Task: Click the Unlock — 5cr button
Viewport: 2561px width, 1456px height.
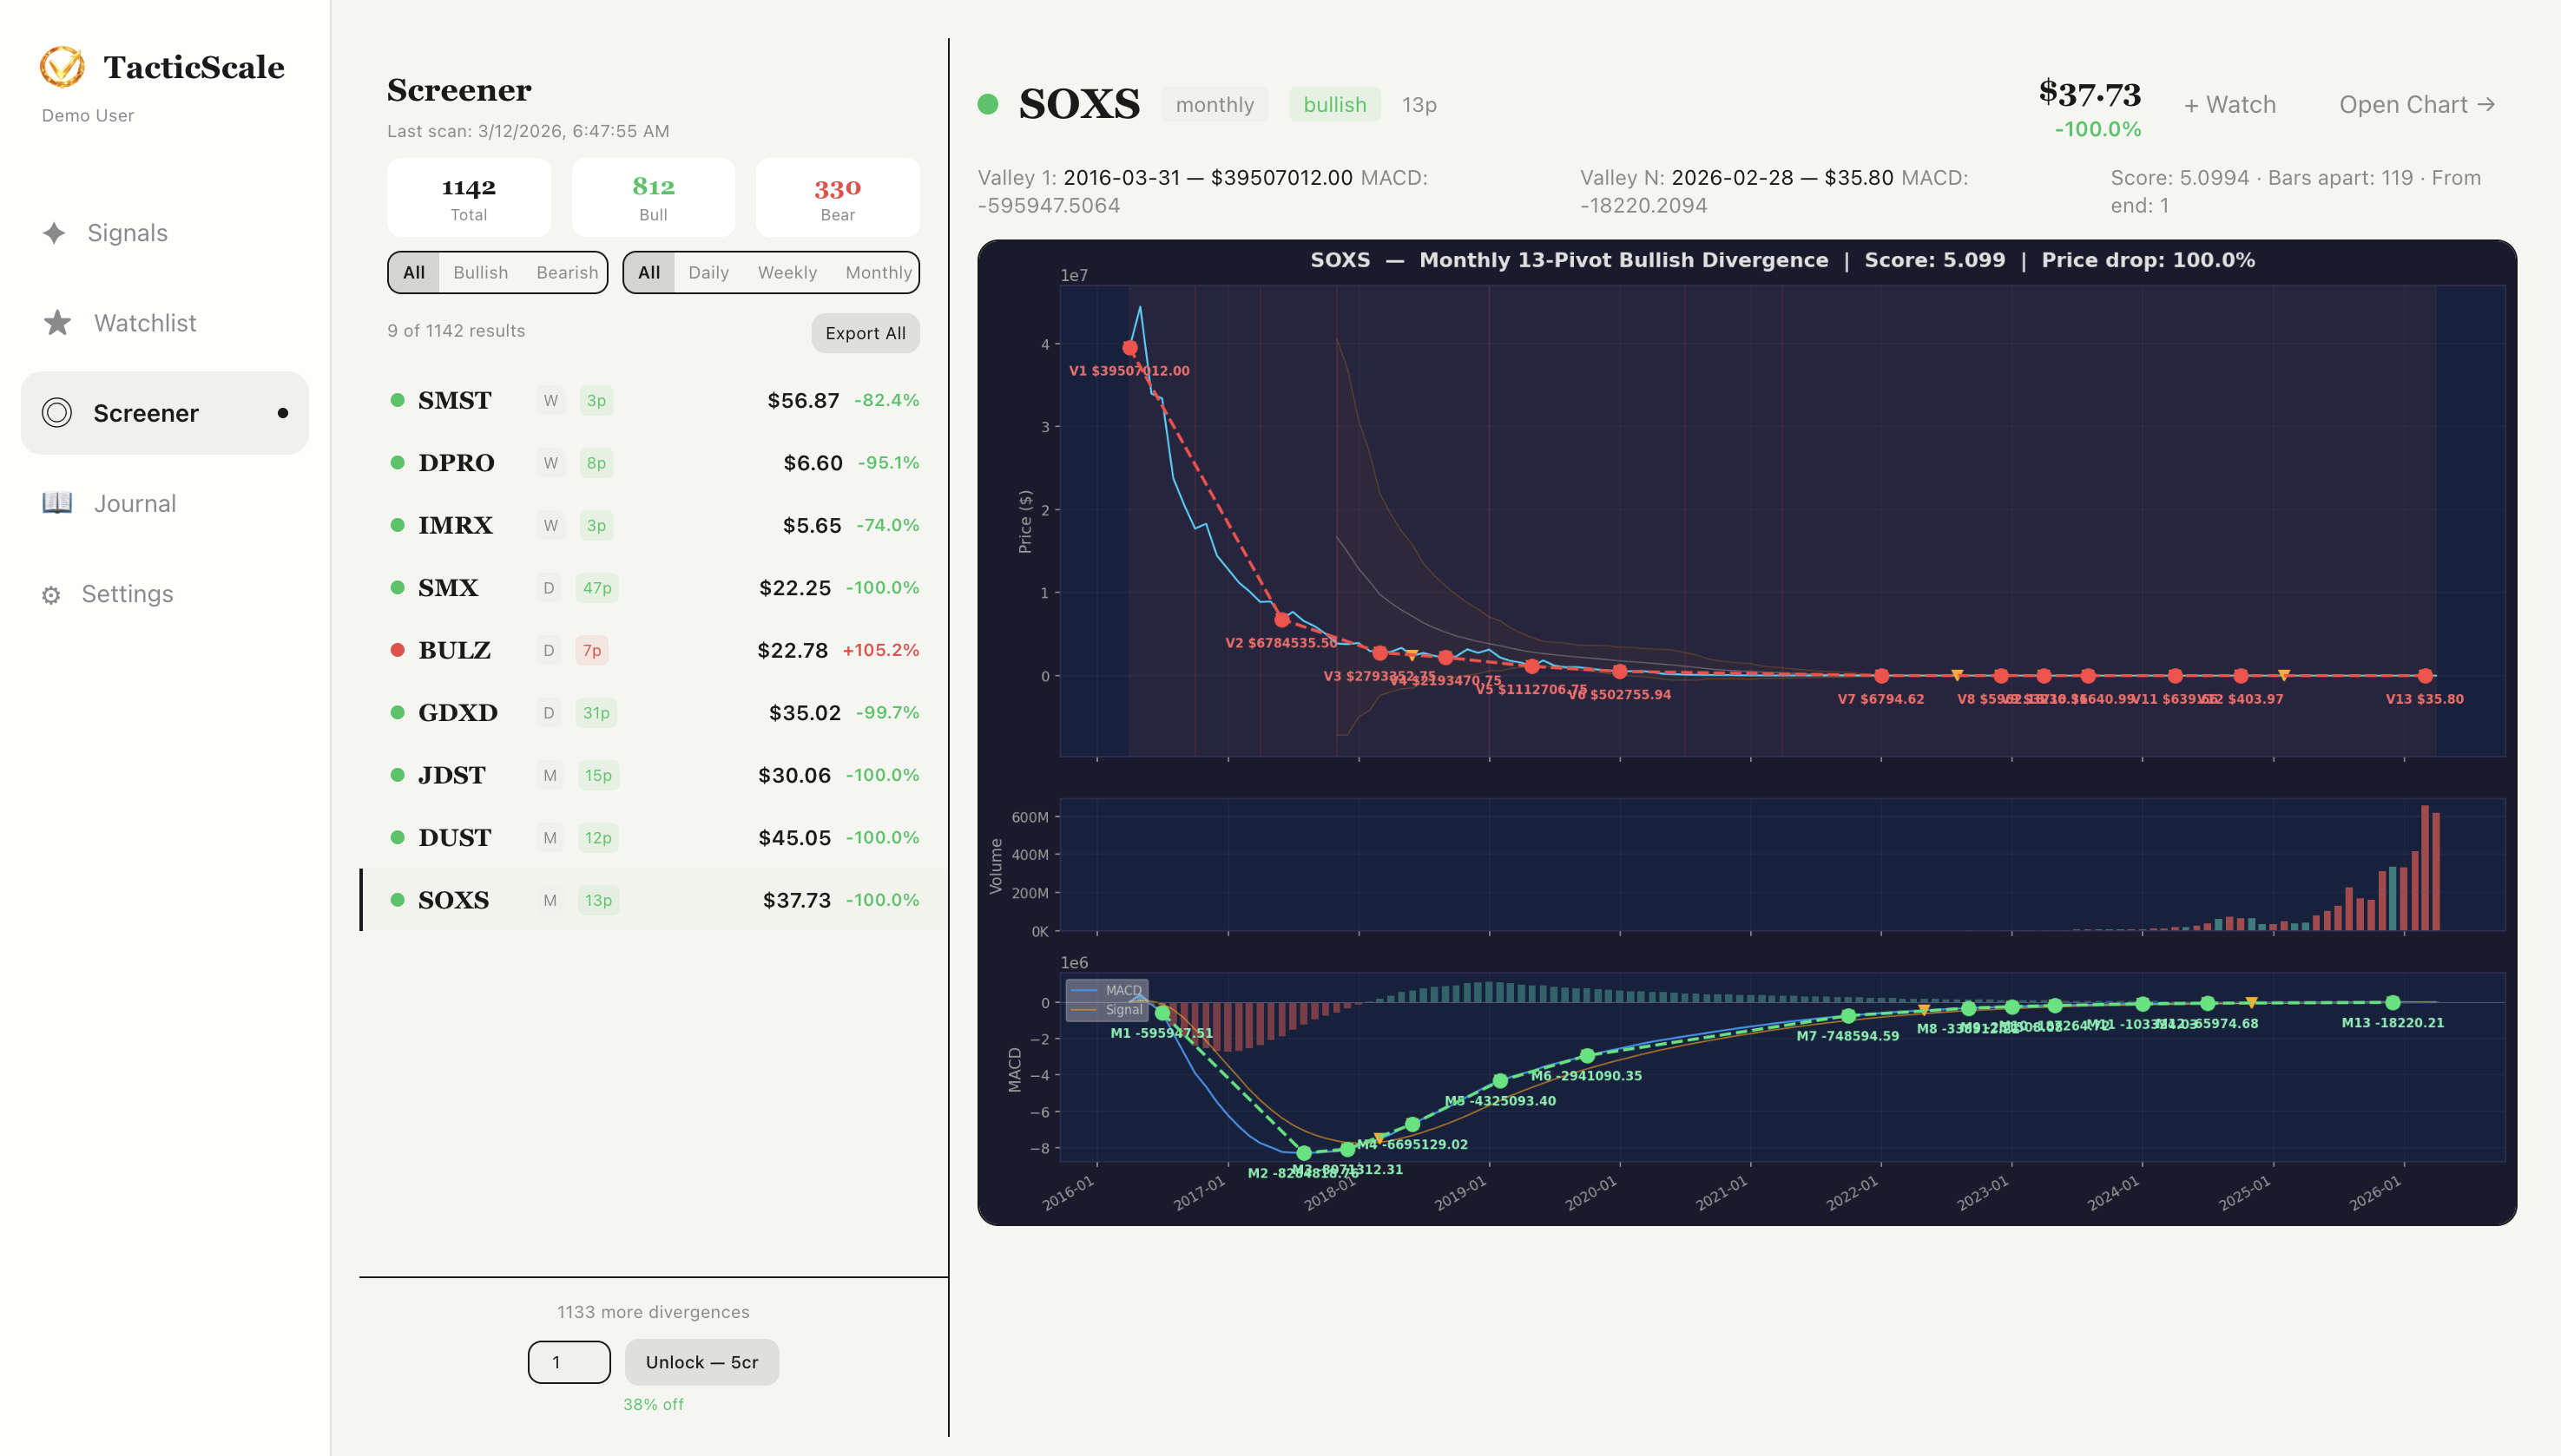Action: 701,1362
